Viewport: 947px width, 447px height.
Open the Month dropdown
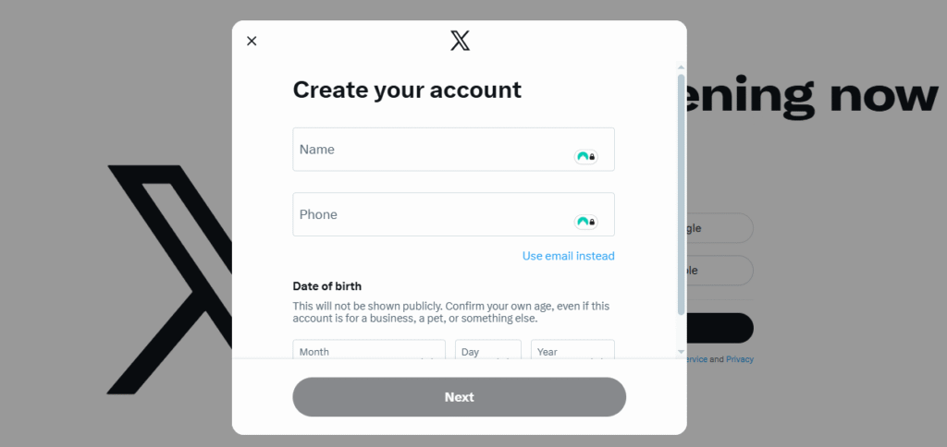369,350
